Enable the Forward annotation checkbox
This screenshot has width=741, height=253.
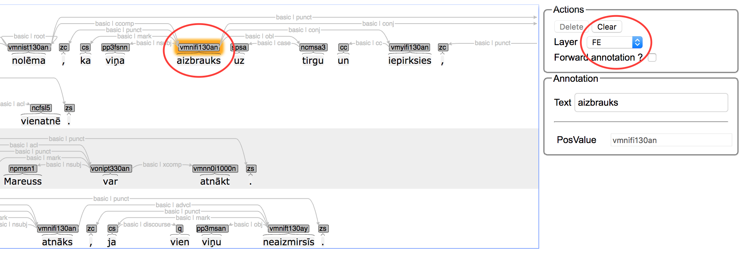click(x=652, y=57)
